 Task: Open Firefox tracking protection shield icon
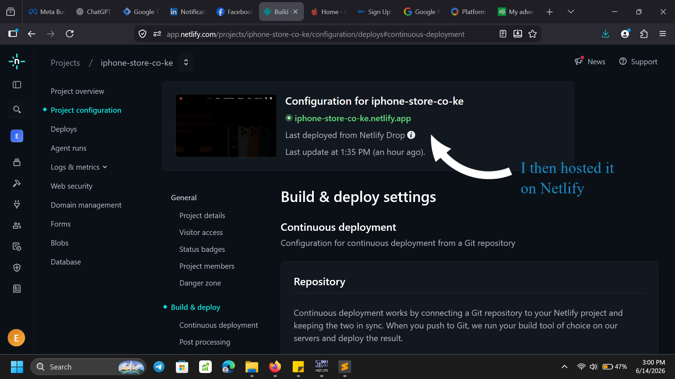(x=142, y=34)
